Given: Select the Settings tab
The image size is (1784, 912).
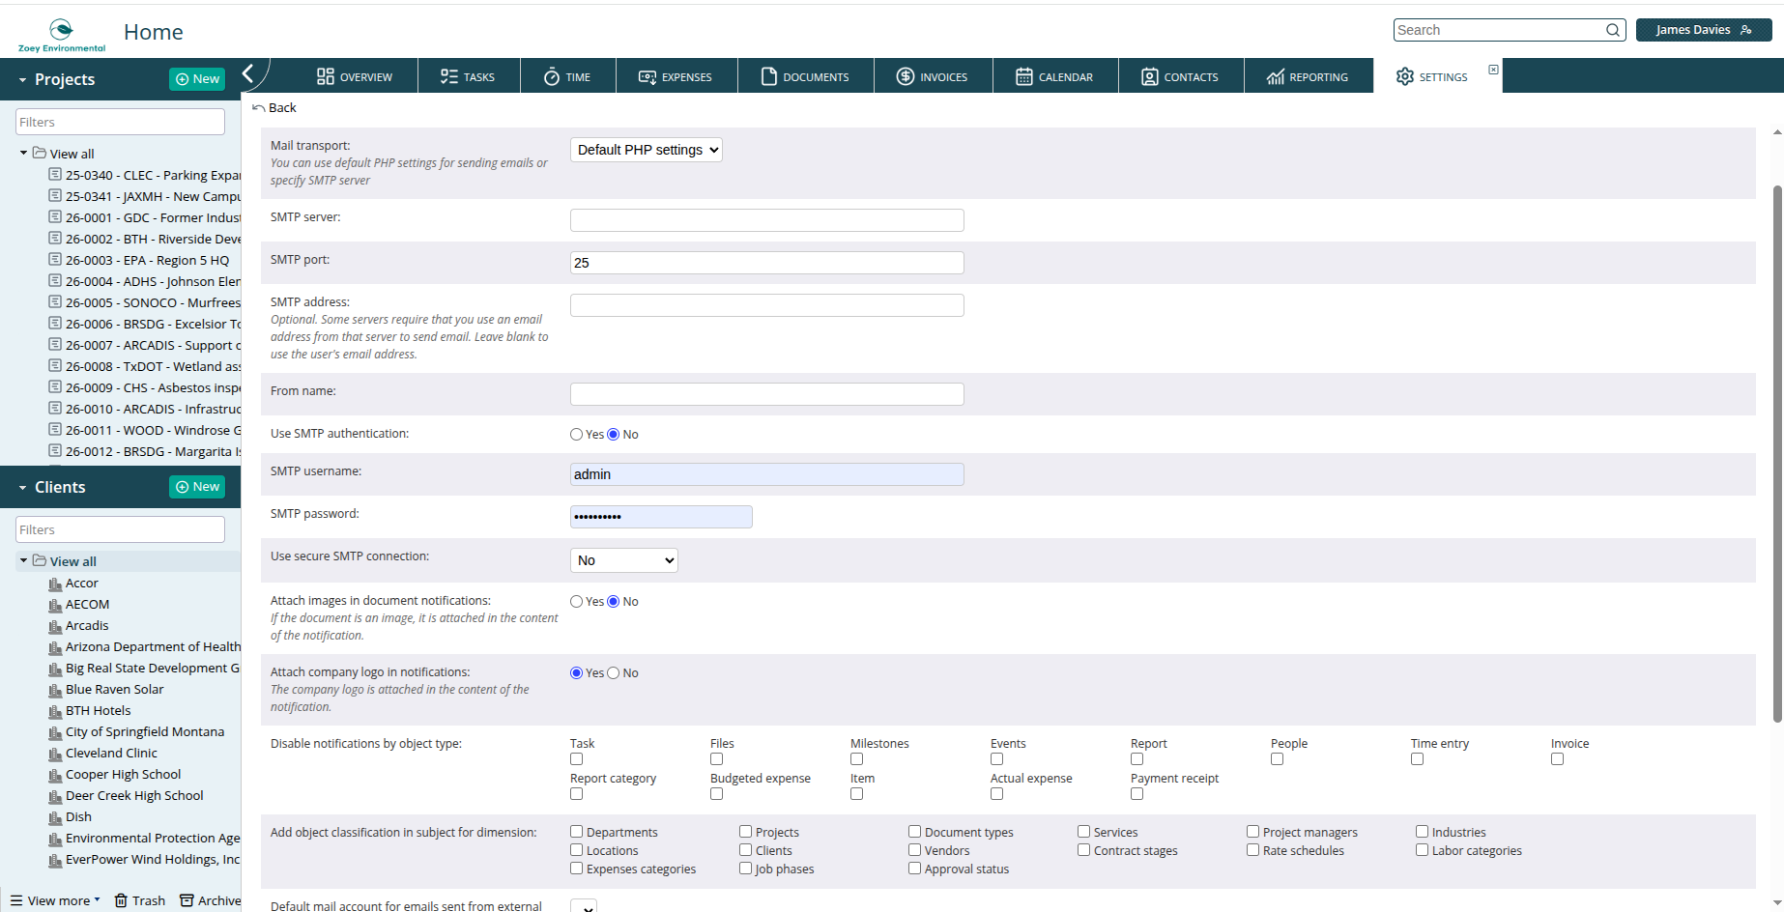Looking at the screenshot, I should [x=1431, y=76].
